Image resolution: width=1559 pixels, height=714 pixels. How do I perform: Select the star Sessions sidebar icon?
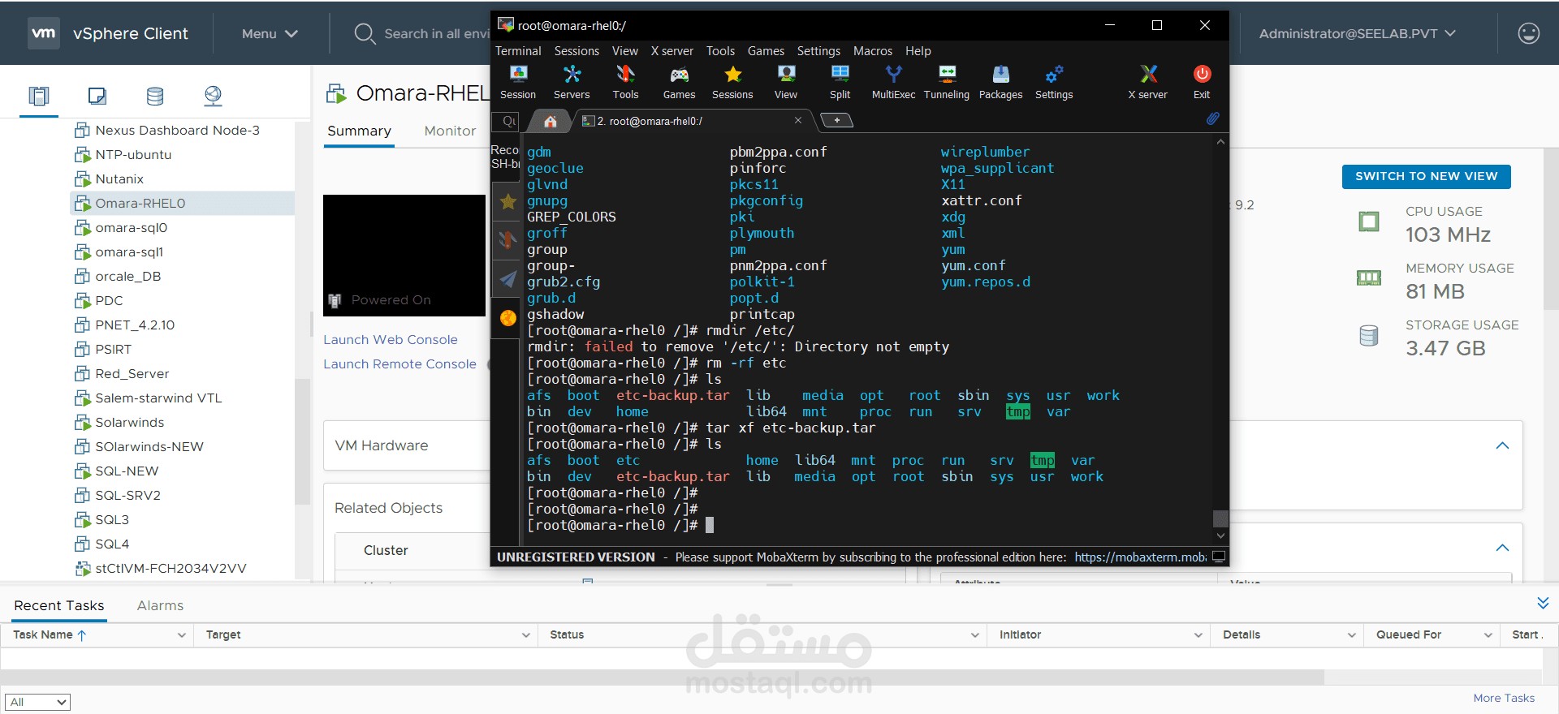[508, 201]
